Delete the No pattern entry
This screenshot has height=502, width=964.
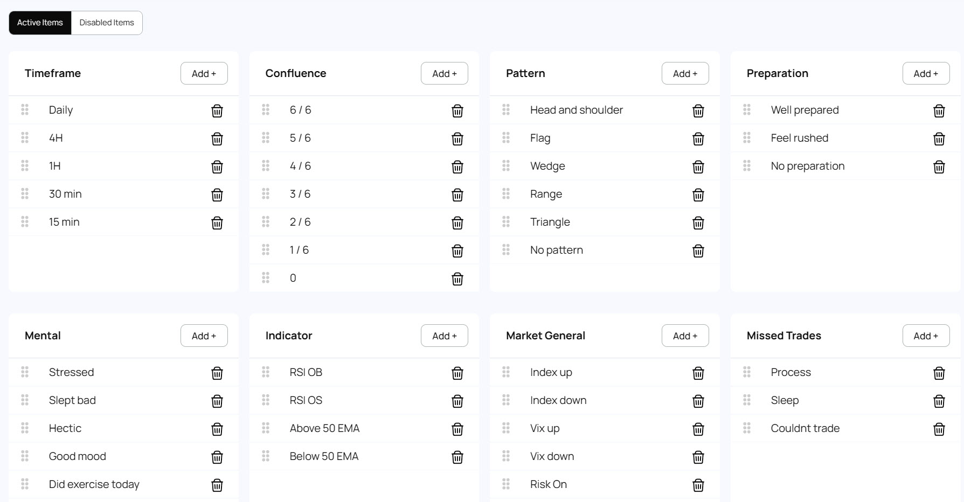pyautogui.click(x=698, y=251)
